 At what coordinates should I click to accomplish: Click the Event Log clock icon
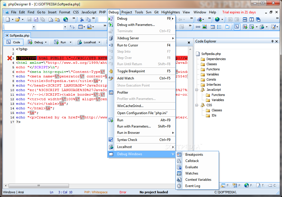(179, 186)
